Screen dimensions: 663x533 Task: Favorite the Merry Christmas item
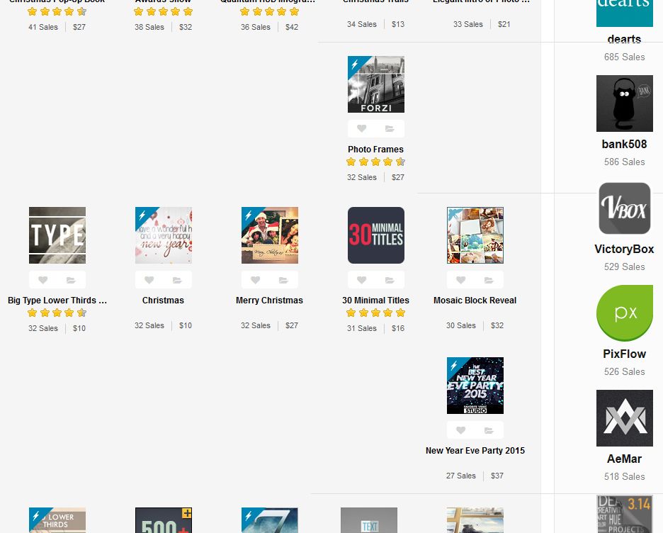pyautogui.click(x=255, y=280)
